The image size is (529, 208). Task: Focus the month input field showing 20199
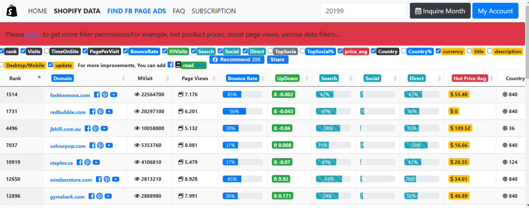click(363, 11)
